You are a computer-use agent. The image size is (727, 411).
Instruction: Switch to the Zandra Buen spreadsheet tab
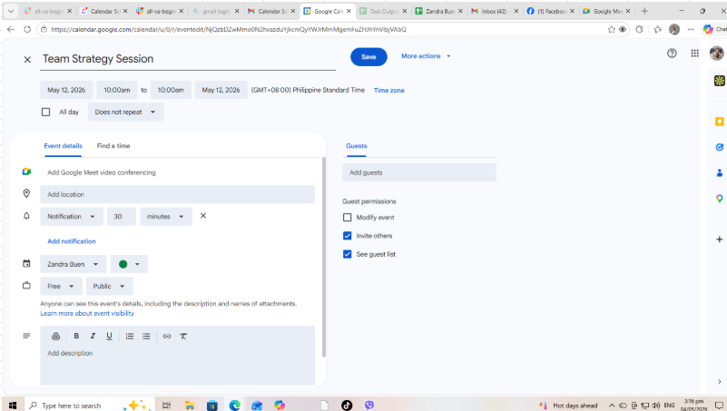[x=438, y=11]
